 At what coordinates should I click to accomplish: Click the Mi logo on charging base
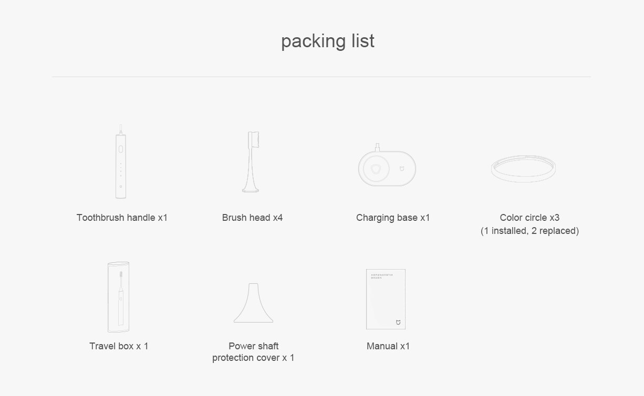click(x=402, y=169)
